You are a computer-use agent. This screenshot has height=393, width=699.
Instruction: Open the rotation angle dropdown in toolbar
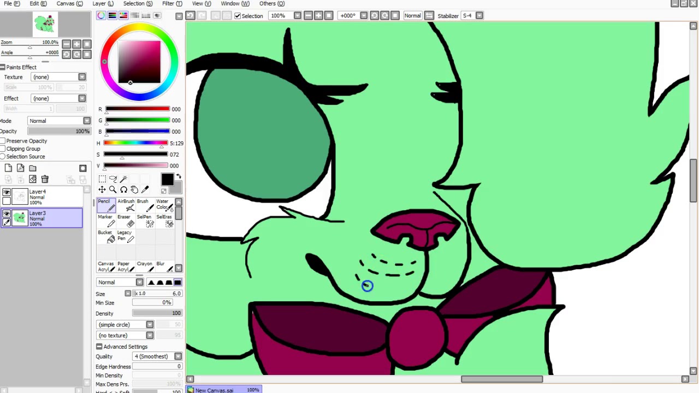(x=364, y=15)
